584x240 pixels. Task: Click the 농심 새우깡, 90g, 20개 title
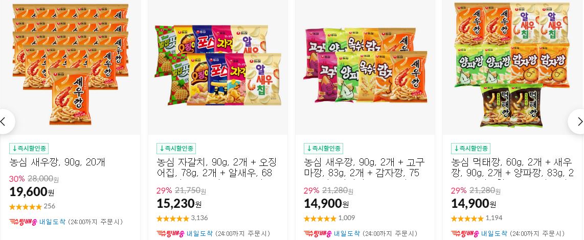[57, 162]
